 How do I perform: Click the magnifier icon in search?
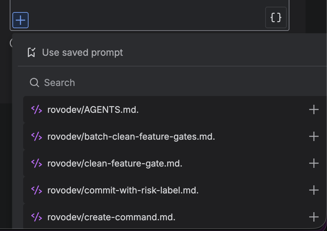pyautogui.click(x=34, y=83)
